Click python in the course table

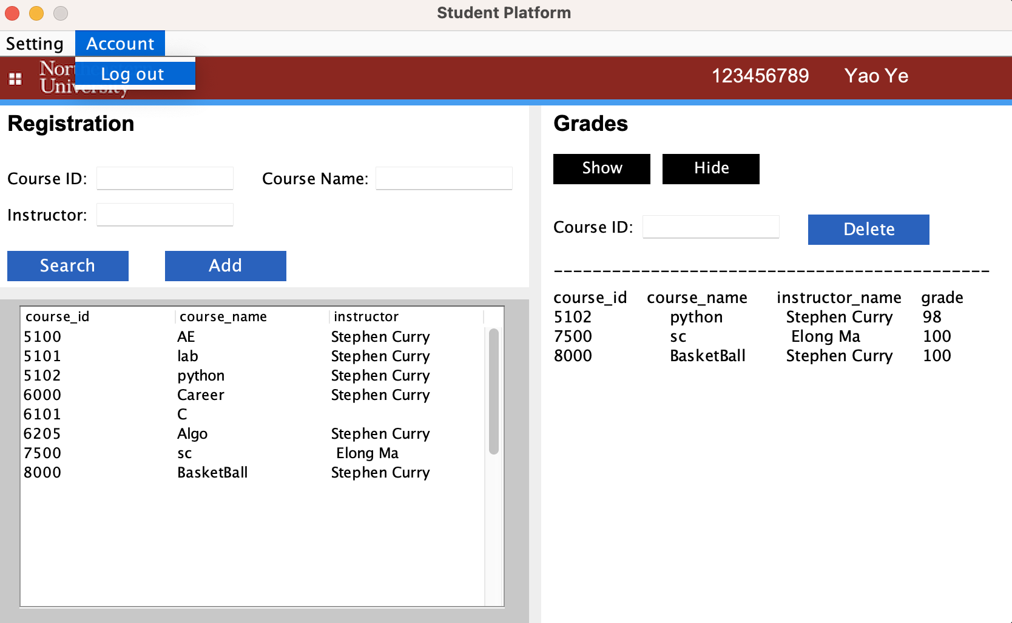coord(201,376)
